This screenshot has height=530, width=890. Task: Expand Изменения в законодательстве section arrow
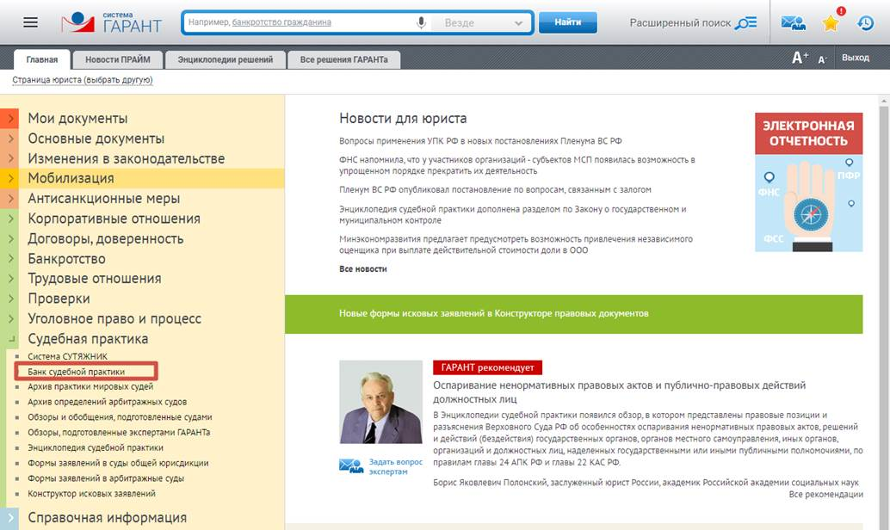[x=9, y=158]
